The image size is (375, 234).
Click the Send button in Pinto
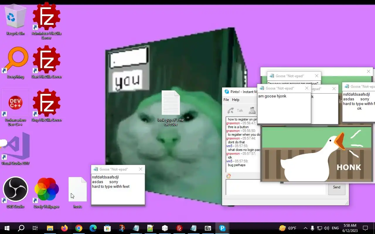point(337,187)
